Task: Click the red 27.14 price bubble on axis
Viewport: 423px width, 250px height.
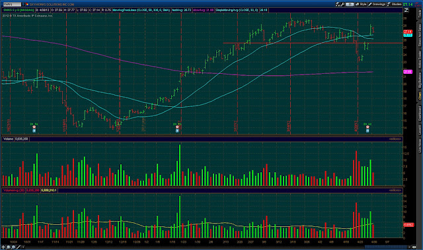Action: point(408,32)
